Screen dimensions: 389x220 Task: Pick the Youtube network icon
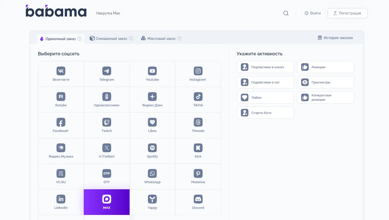(152, 71)
